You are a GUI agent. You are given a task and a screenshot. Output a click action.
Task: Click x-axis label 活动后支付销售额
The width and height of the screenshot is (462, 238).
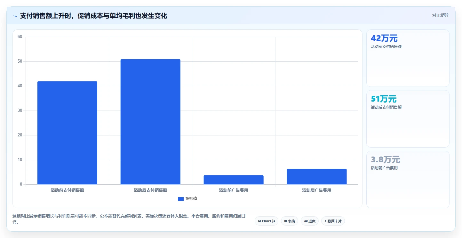pyautogui.click(x=150, y=190)
